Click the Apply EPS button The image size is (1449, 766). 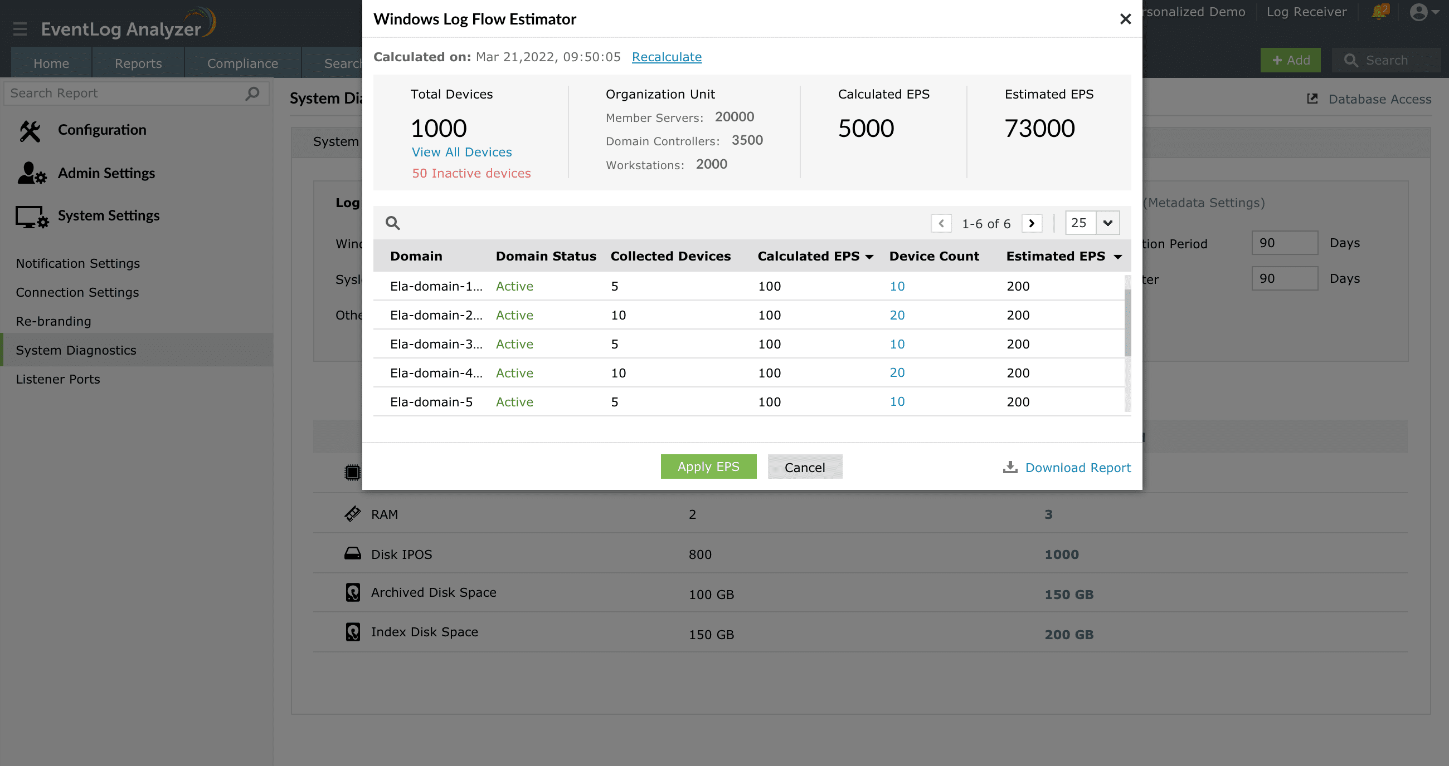click(708, 467)
